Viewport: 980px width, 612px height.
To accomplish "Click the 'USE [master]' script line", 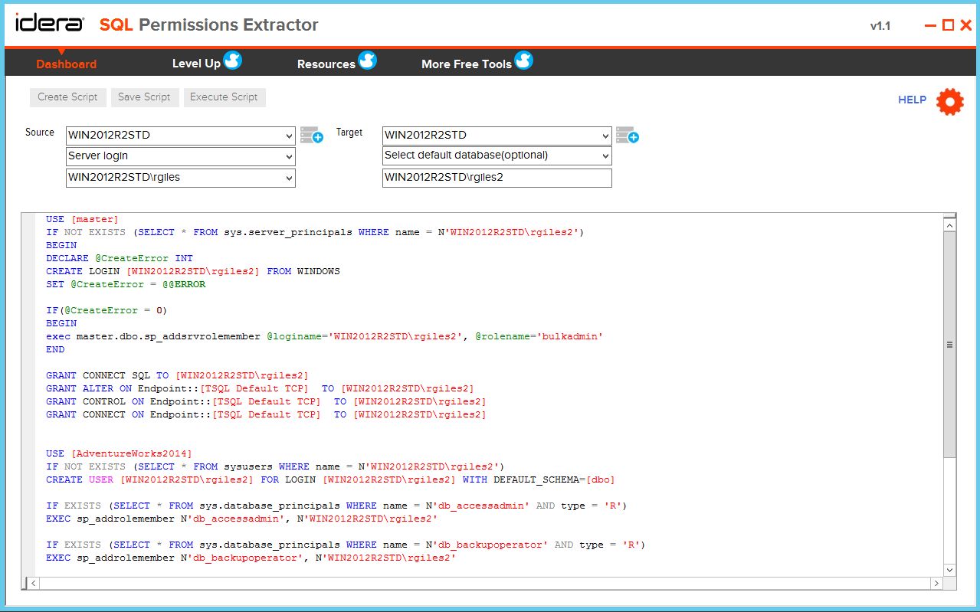I will tap(82, 219).
